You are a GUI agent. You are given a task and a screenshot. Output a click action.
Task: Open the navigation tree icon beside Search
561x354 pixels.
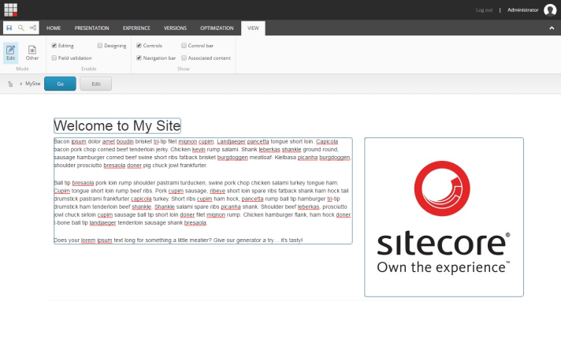point(33,28)
